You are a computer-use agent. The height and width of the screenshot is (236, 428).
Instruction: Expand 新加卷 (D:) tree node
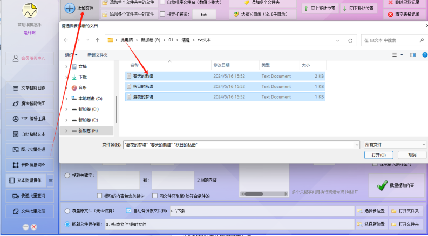66,109
